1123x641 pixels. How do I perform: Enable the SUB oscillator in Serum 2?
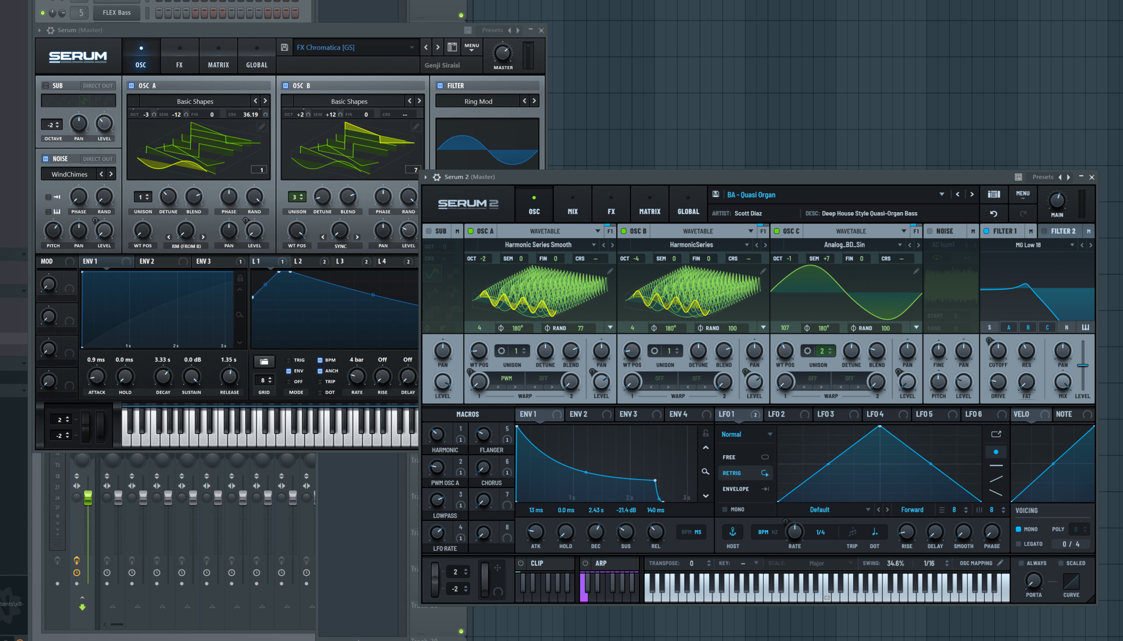click(429, 231)
